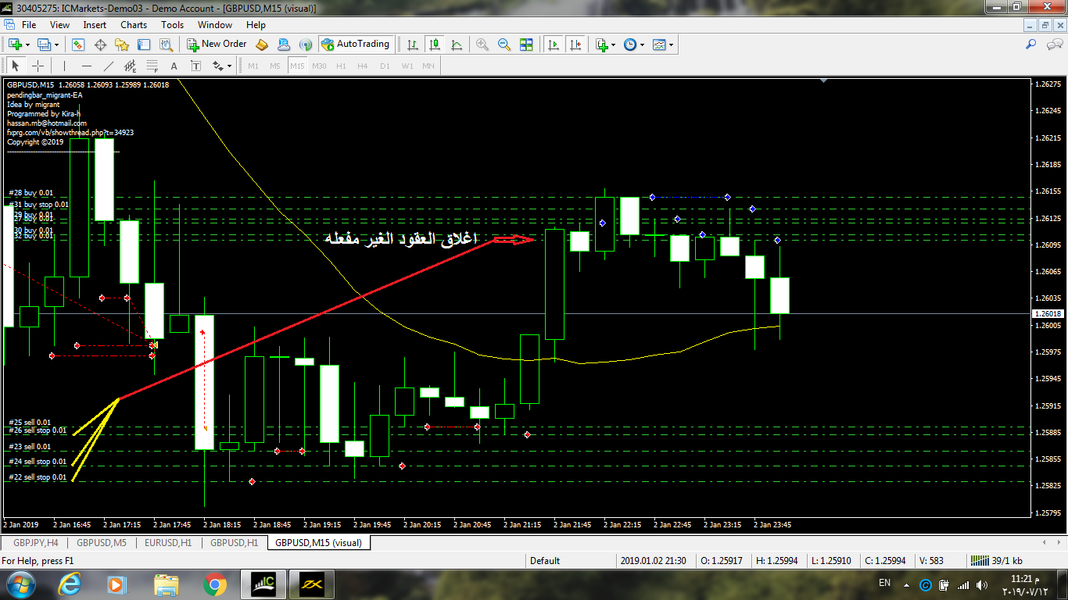This screenshot has width=1068, height=600.
Task: Click the New Order button
Action: (217, 45)
